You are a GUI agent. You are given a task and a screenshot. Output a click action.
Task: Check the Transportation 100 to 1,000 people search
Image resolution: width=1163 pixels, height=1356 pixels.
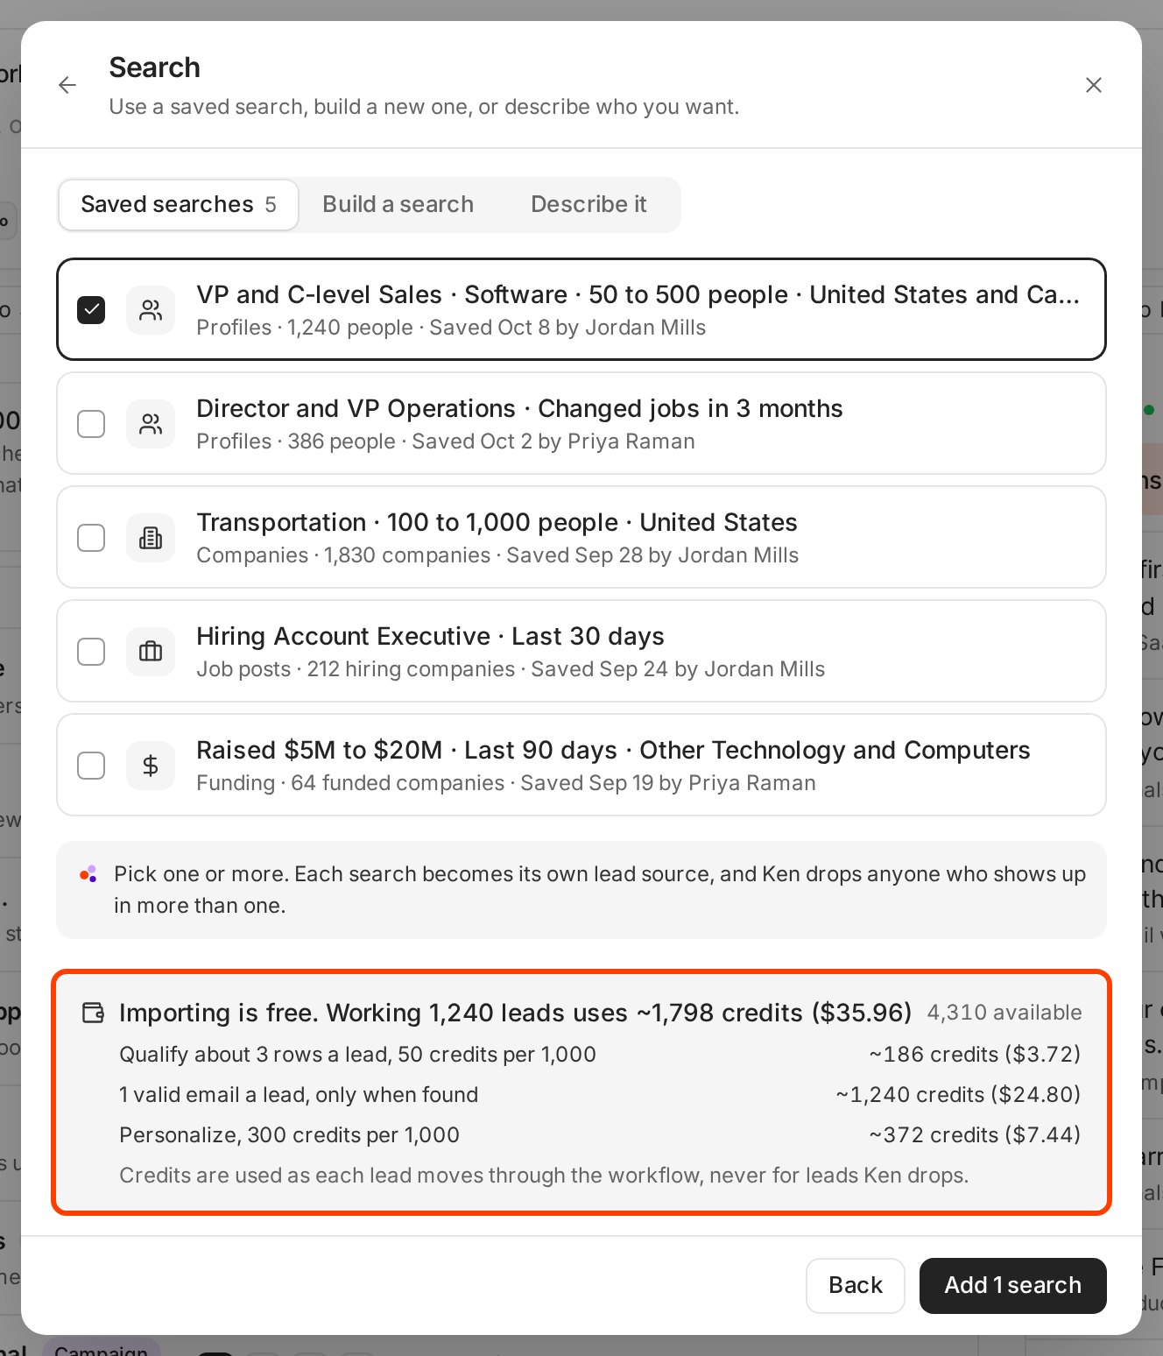(91, 538)
